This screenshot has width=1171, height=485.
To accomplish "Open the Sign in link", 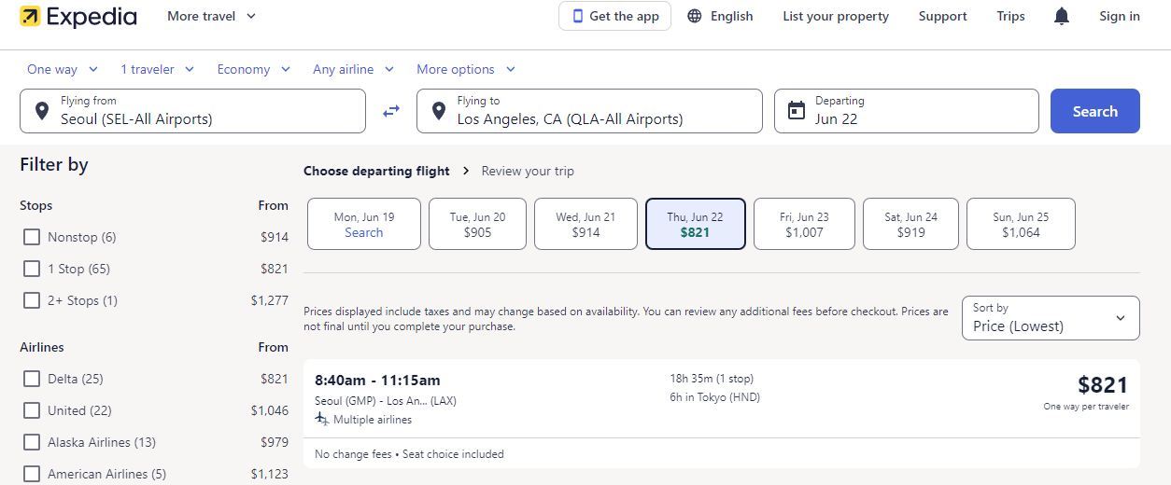I will point(1119,16).
